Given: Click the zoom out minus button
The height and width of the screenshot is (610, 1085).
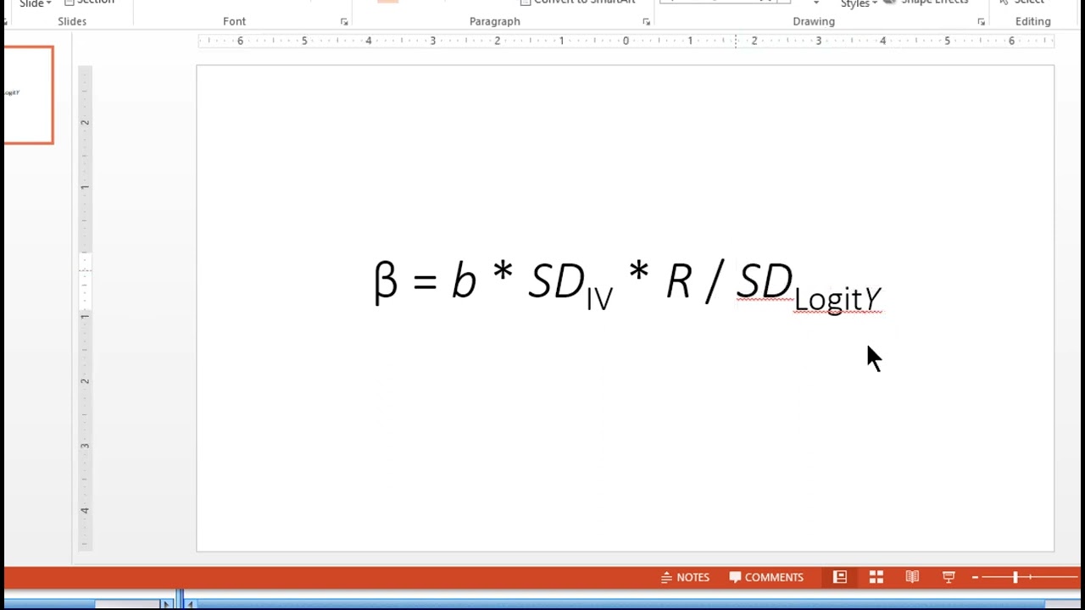Looking at the screenshot, I should coord(975,577).
